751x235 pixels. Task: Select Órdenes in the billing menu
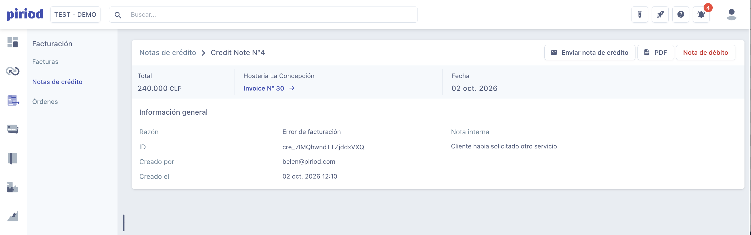coord(45,102)
